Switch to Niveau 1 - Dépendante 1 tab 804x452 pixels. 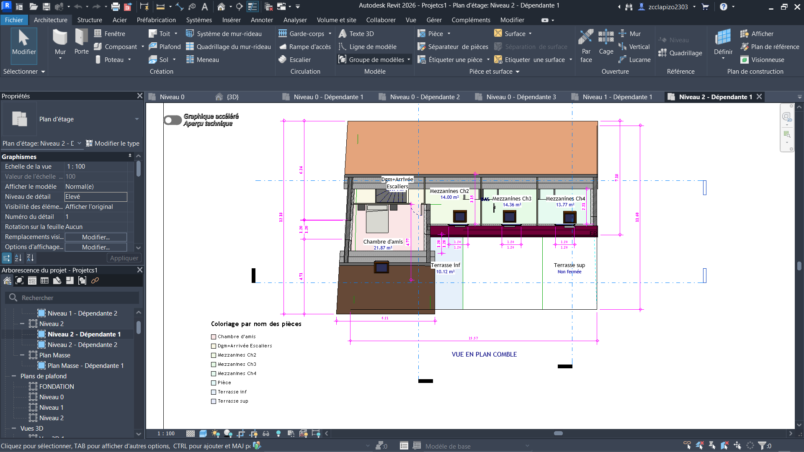click(x=617, y=97)
